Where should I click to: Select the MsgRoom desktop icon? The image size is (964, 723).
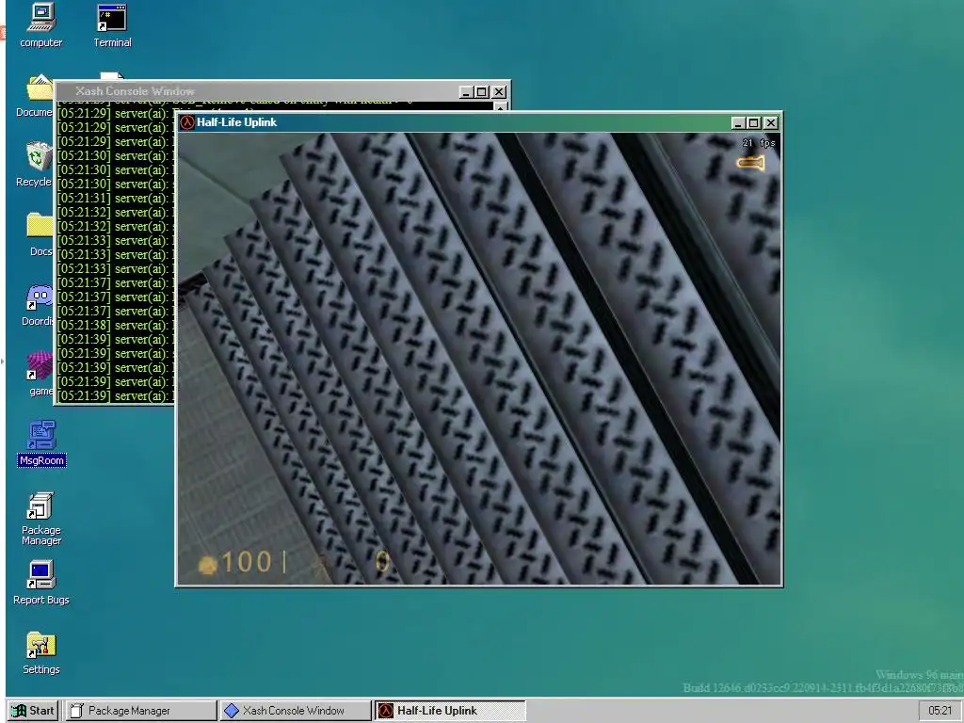41,444
